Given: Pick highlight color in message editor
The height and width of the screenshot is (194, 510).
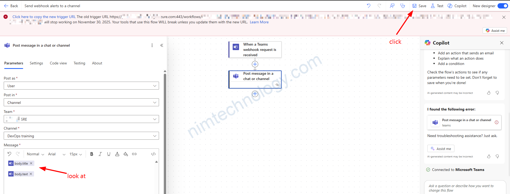Looking at the screenshot, I should point(126,154).
